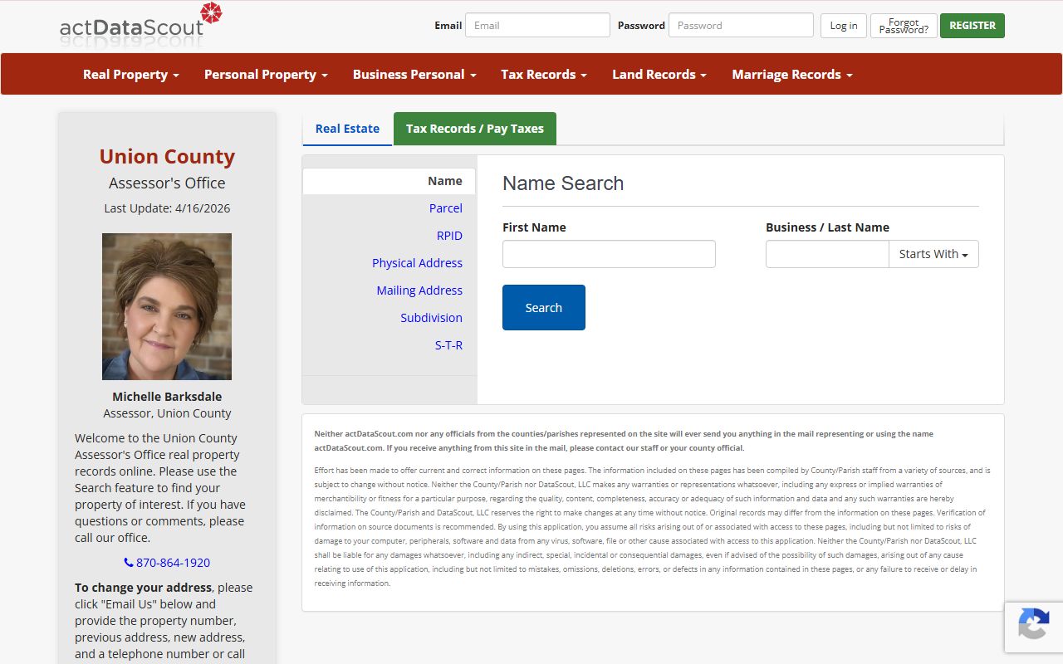The height and width of the screenshot is (664, 1063).
Task: Open the Marriage Records dropdown
Action: click(792, 74)
